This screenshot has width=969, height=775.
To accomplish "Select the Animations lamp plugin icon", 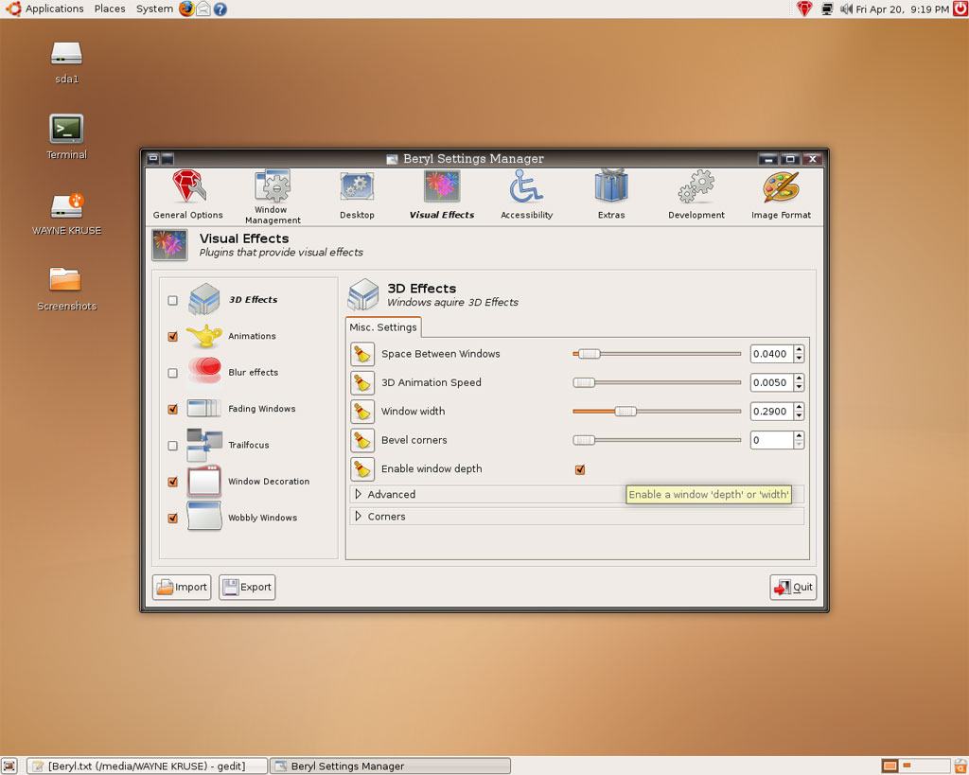I will point(204,336).
